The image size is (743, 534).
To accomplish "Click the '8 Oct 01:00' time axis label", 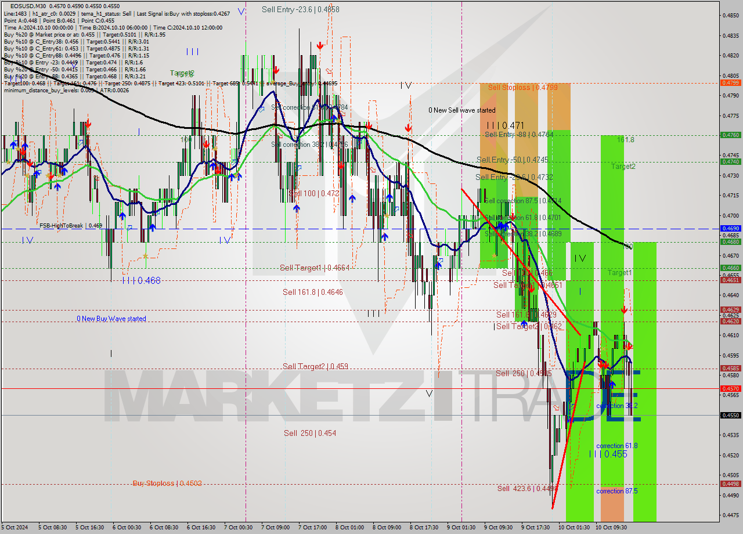I will [x=349, y=528].
